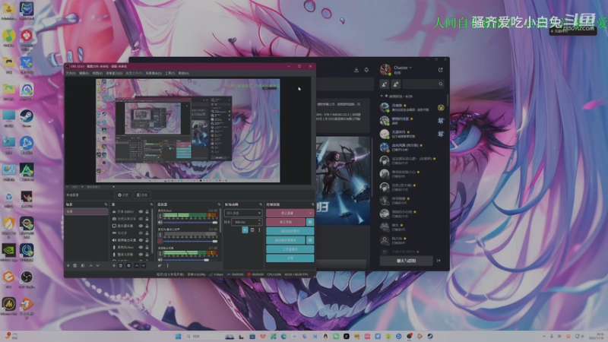Delete the selected scene in OBS
Viewport: 608px width, 342px height.
[x=75, y=265]
